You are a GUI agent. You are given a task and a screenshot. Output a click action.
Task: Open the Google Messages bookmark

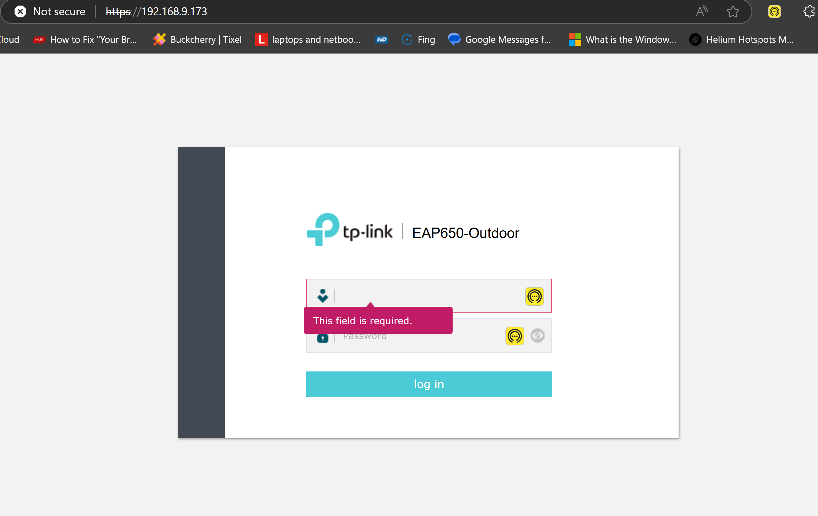[500, 40]
